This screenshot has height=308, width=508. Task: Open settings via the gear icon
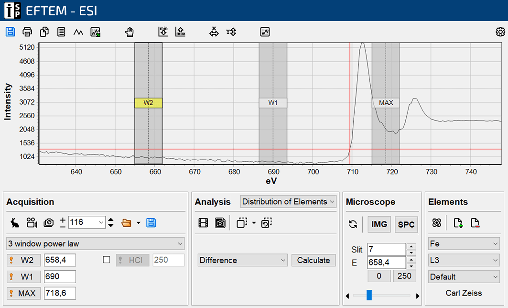pos(500,32)
